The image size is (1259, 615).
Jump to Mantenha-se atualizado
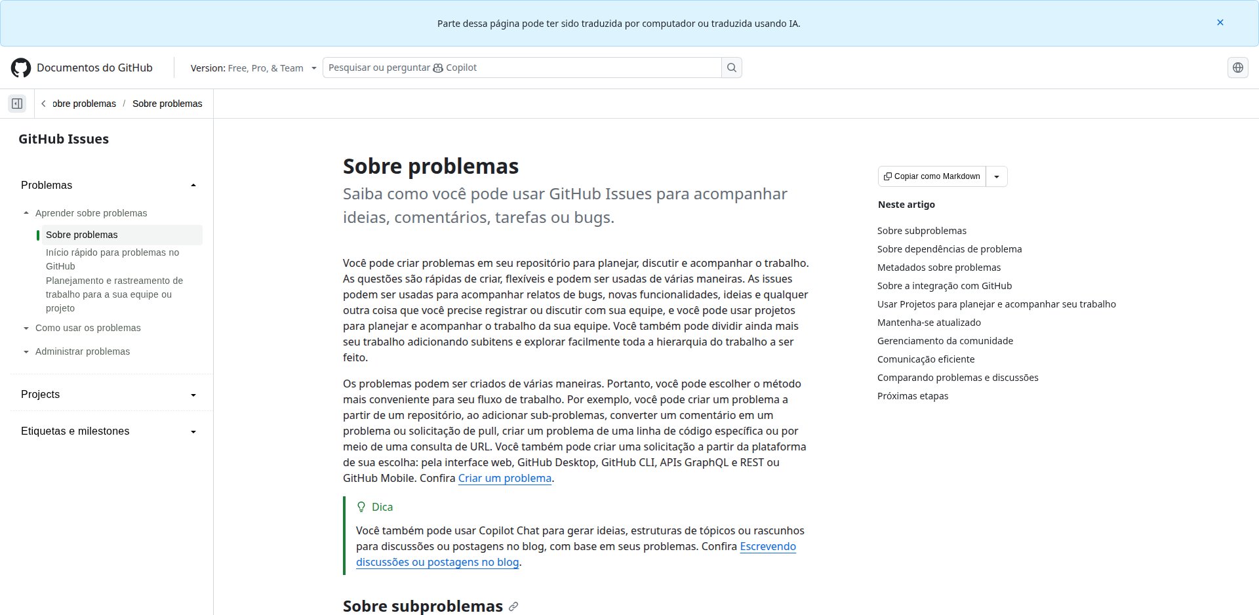coord(929,323)
